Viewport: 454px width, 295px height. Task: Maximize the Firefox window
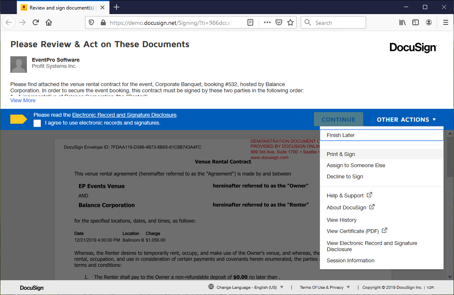[x=425, y=7]
